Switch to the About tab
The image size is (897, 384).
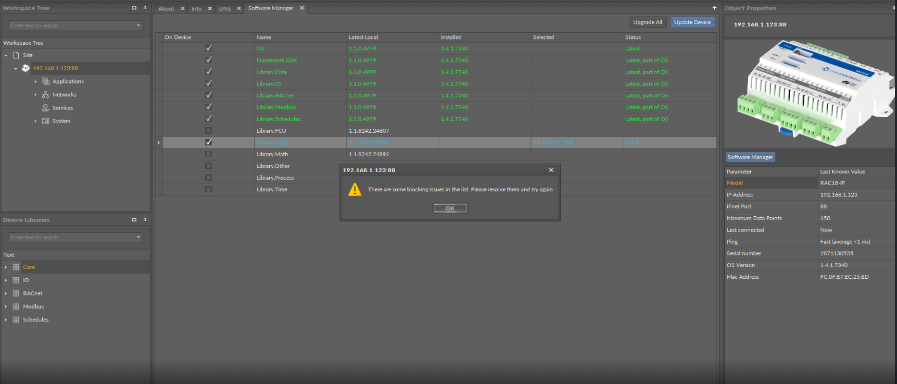pyautogui.click(x=166, y=9)
